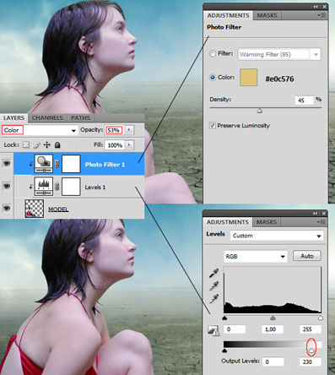Collapse the Levels panel double-arrow icon

(x=316, y=214)
